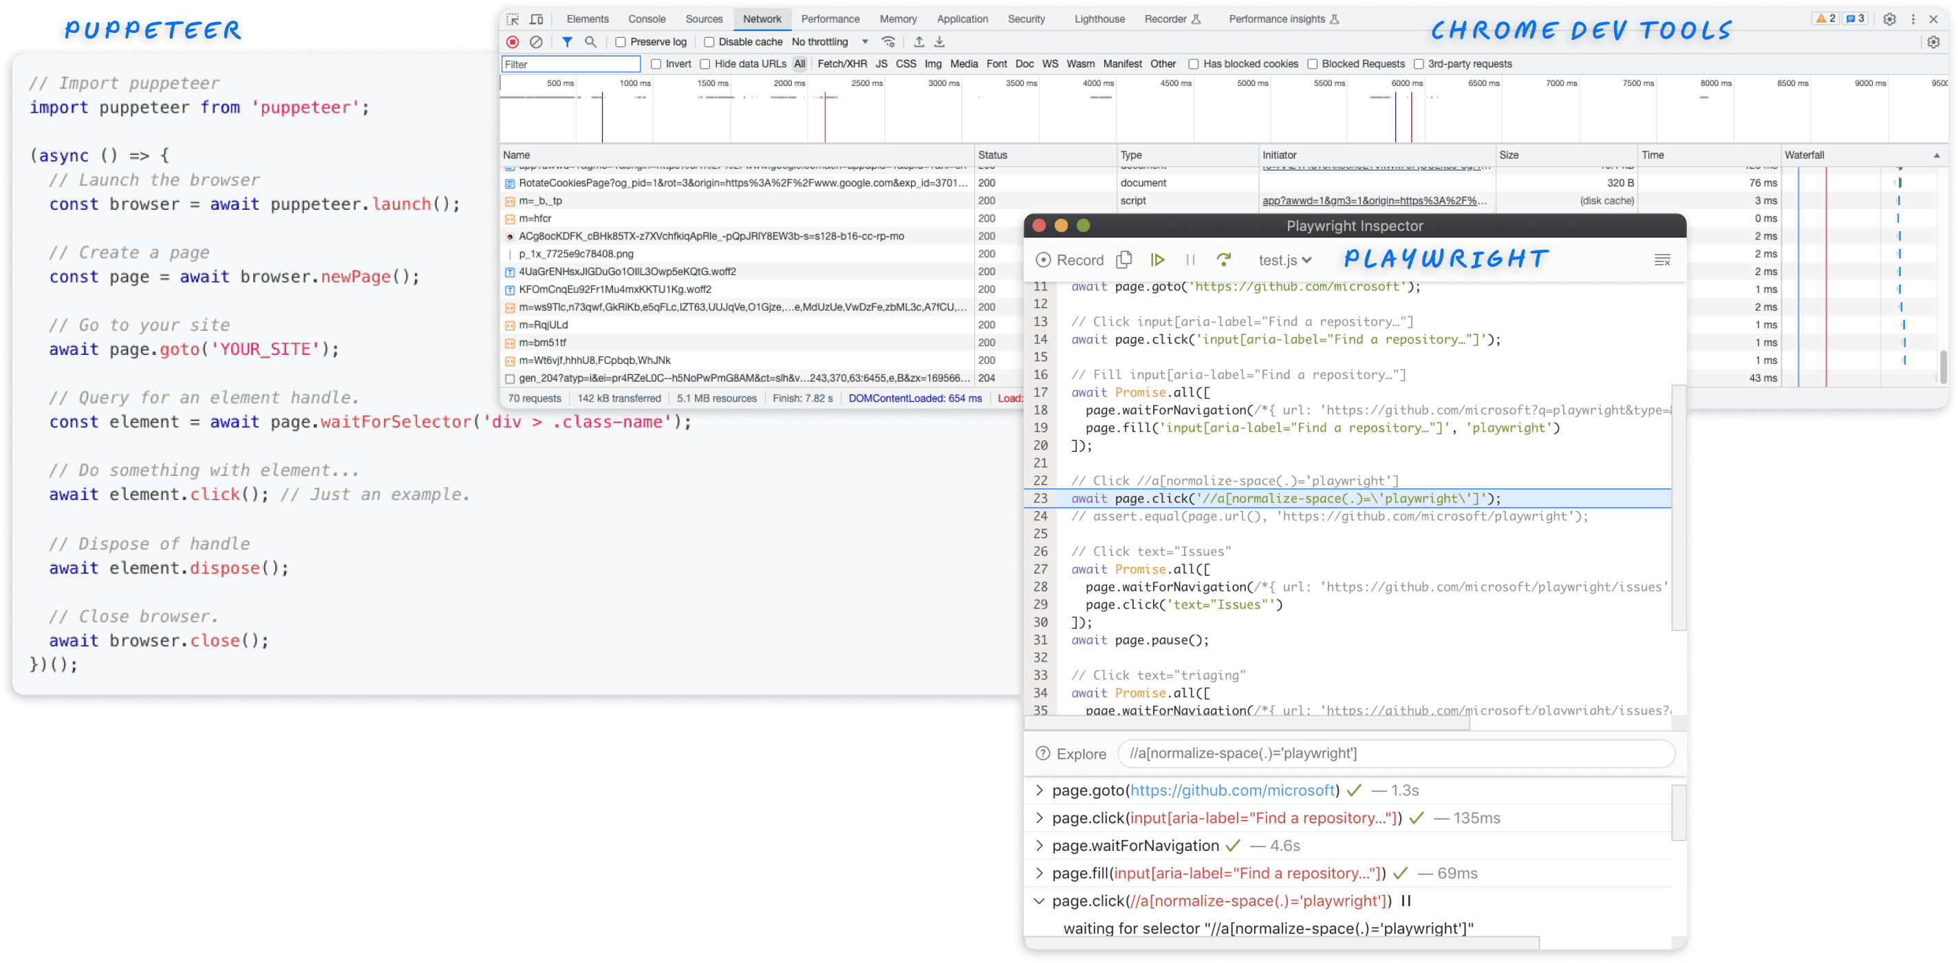Click the stop recording network log icon

pos(513,42)
